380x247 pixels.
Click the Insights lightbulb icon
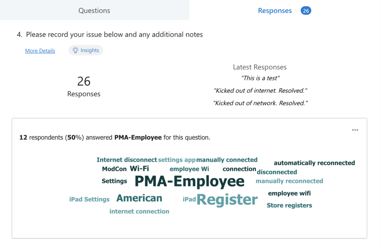pyautogui.click(x=75, y=50)
